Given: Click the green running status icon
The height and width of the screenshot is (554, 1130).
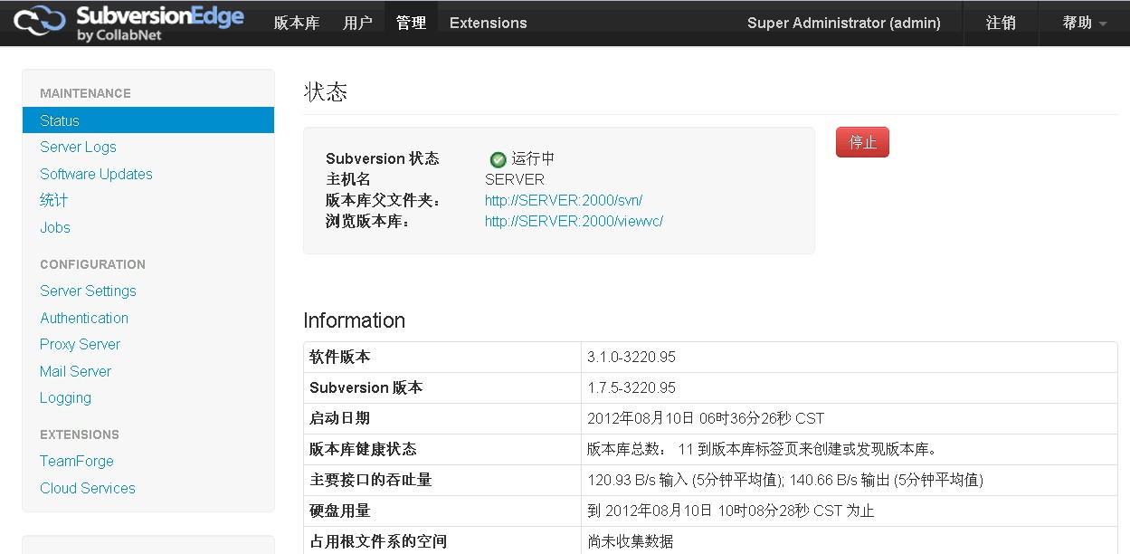Looking at the screenshot, I should click(498, 159).
